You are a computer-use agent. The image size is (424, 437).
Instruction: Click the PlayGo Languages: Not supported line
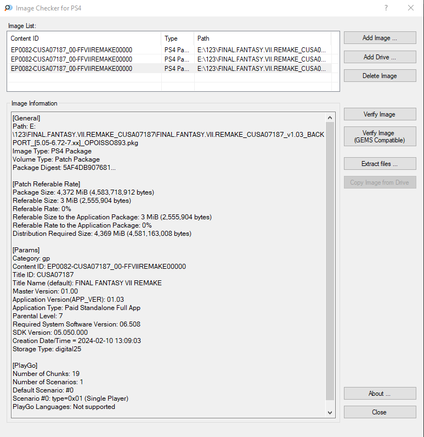coord(64,407)
